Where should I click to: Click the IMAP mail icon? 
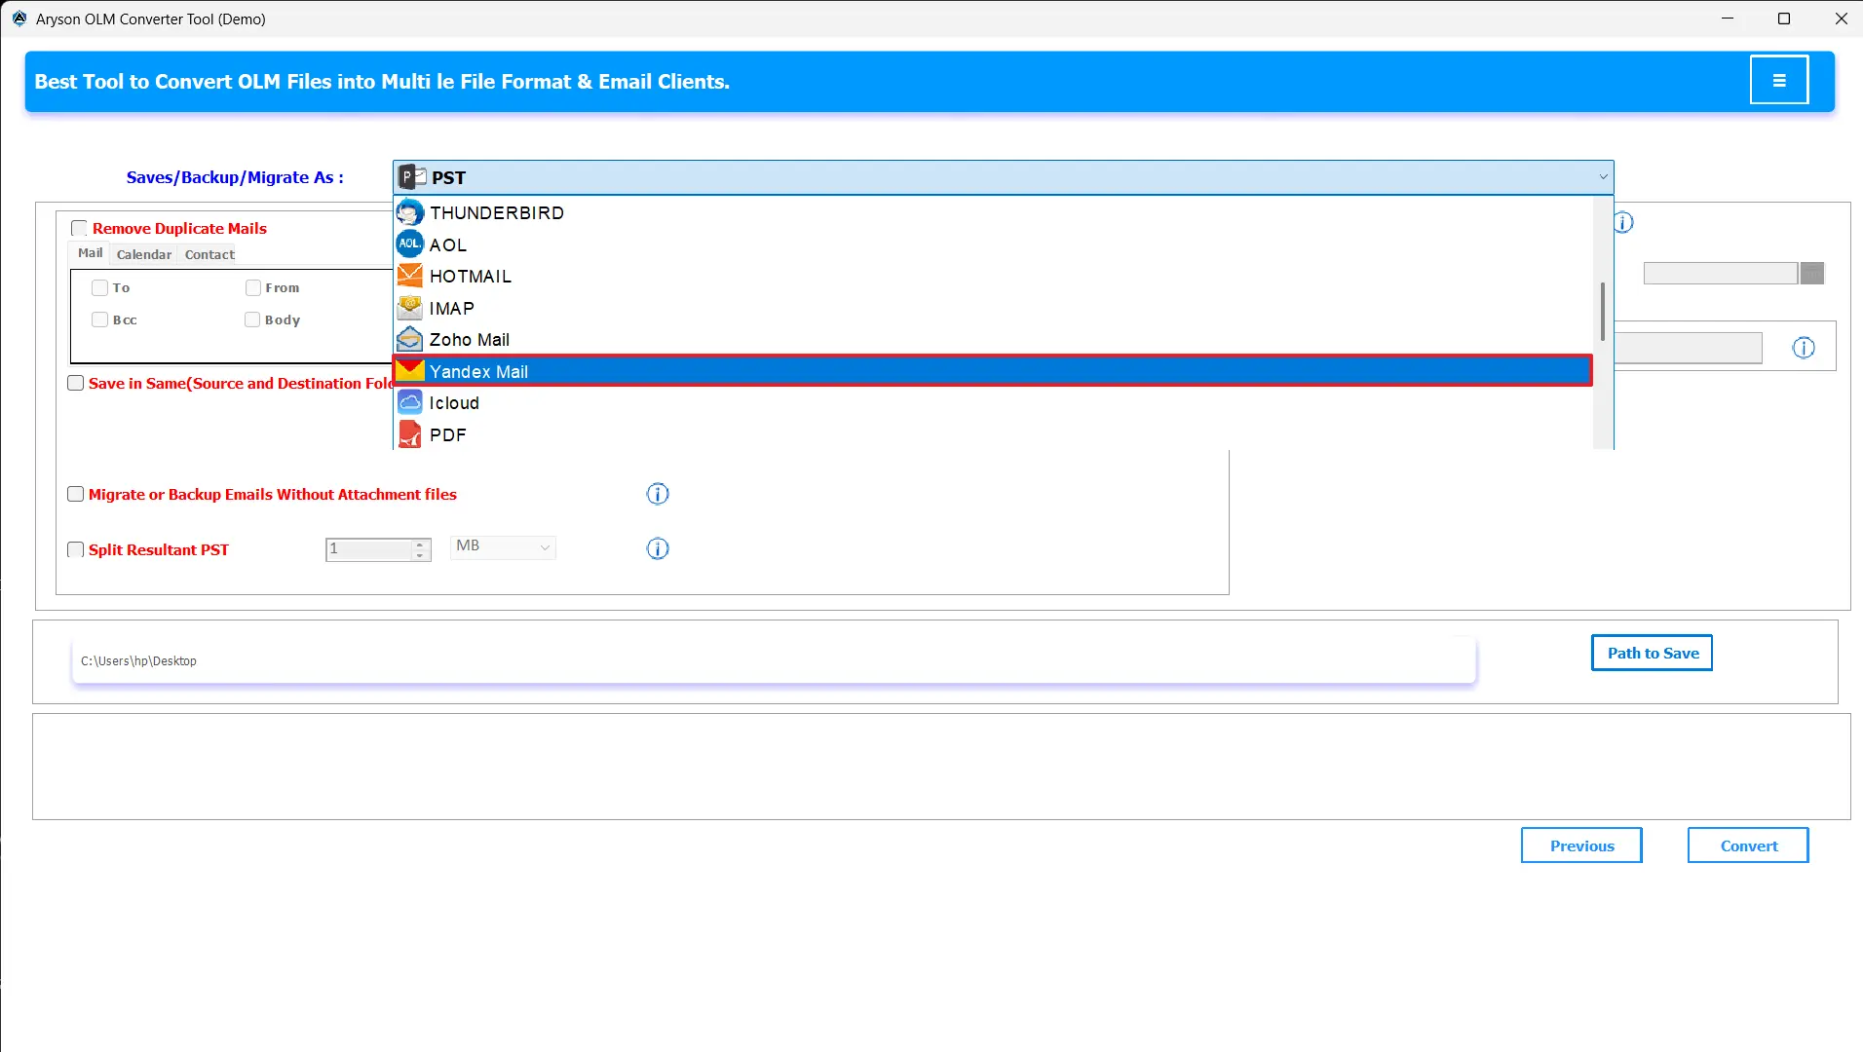coord(410,308)
